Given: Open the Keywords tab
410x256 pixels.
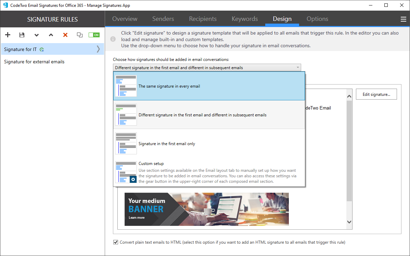Looking at the screenshot, I should [245, 19].
